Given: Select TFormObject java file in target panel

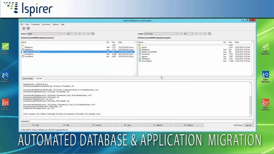Looking at the screenshot, I should point(195,61).
